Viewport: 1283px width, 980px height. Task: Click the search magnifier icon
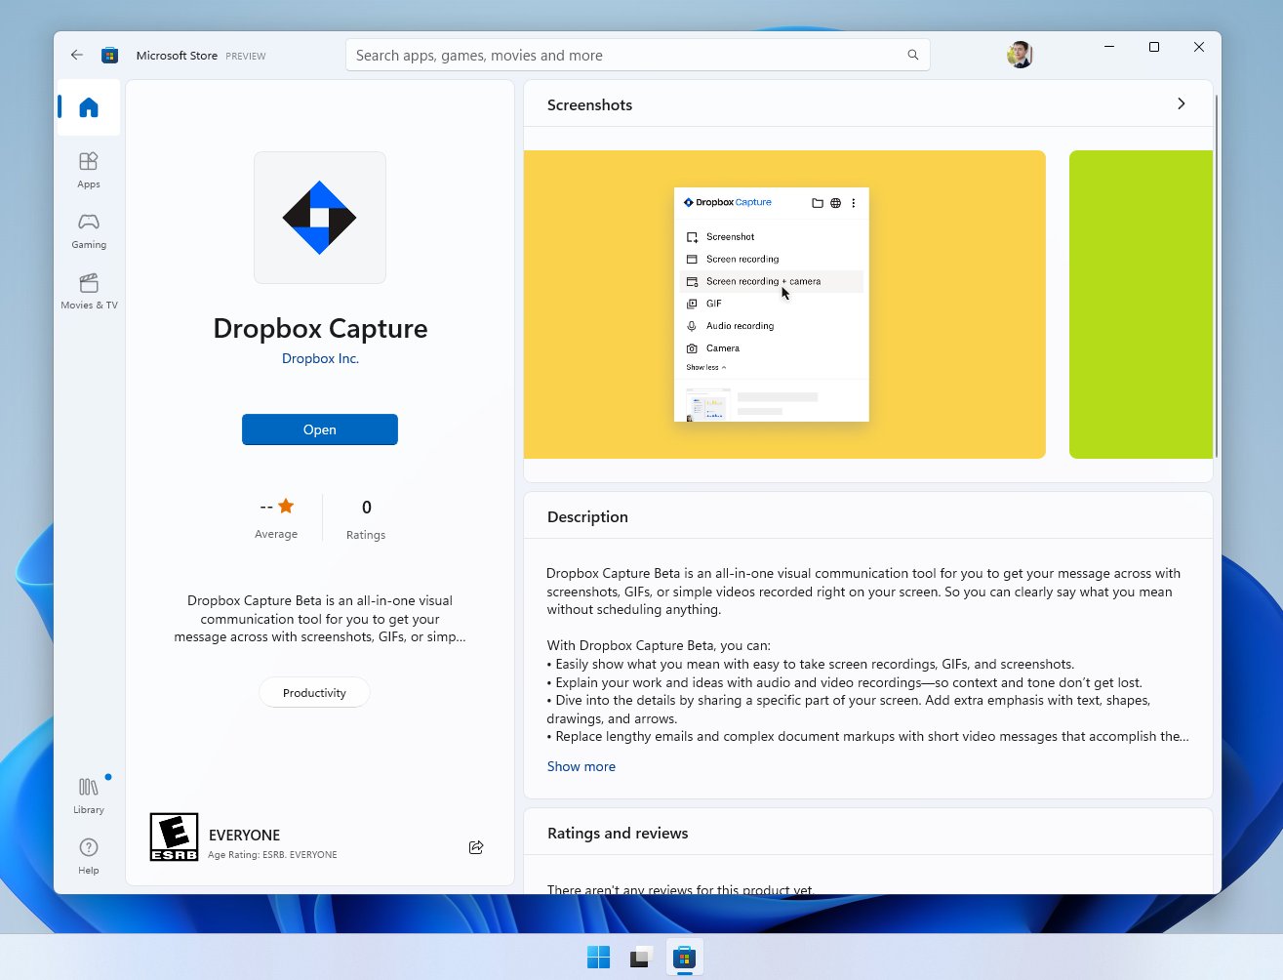[912, 55]
